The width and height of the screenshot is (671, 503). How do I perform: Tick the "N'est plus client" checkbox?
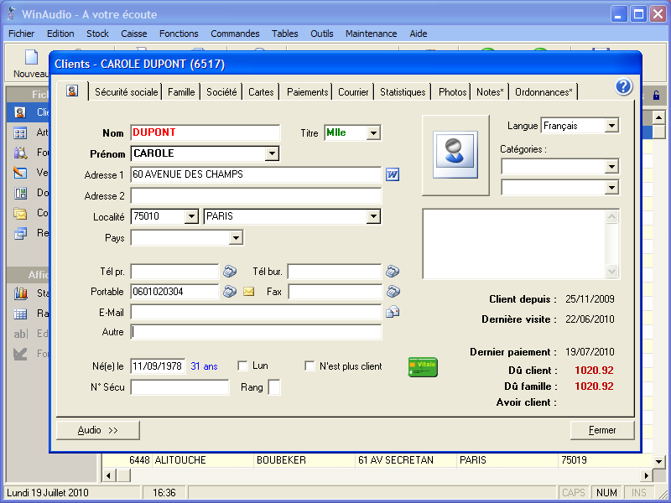310,366
